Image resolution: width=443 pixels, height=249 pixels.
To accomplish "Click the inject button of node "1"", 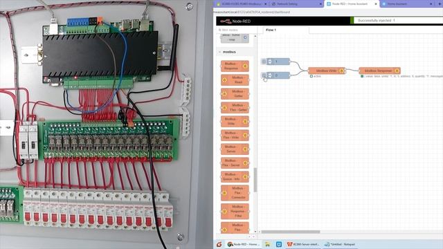I will [264, 62].
